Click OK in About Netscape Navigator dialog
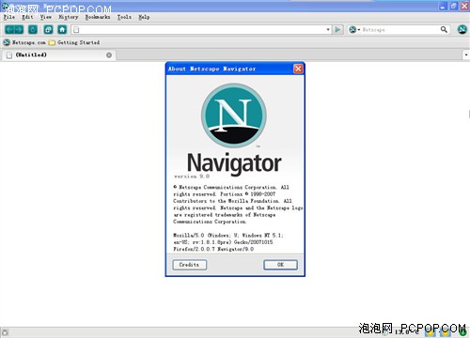Viewport: 470px width, 338px height. (x=280, y=265)
